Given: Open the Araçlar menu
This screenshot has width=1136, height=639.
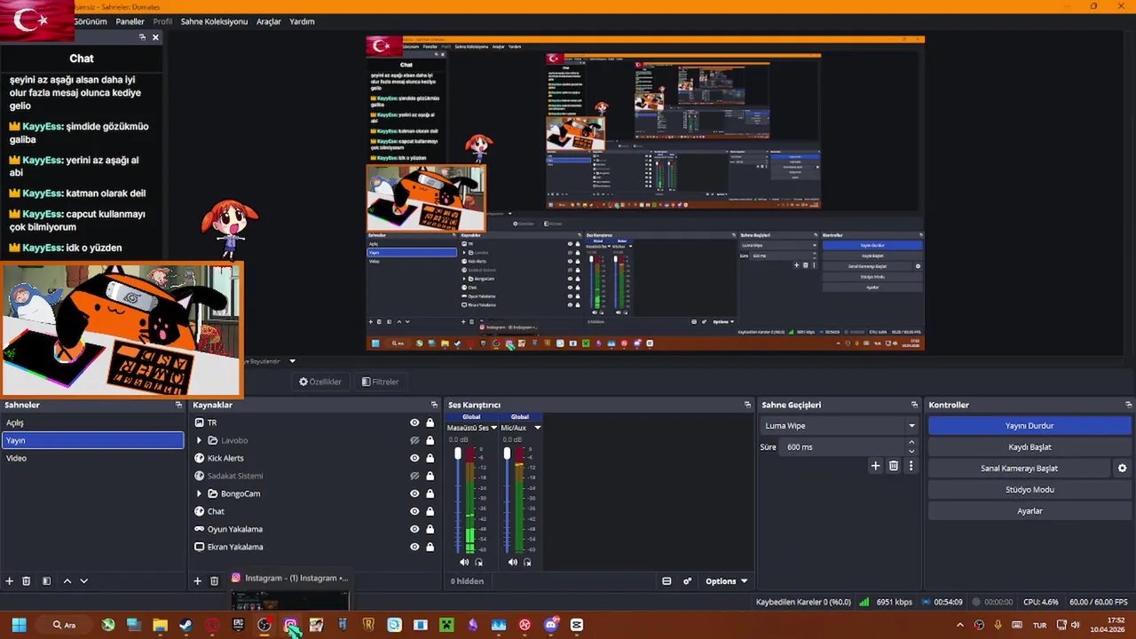Looking at the screenshot, I should pos(269,21).
